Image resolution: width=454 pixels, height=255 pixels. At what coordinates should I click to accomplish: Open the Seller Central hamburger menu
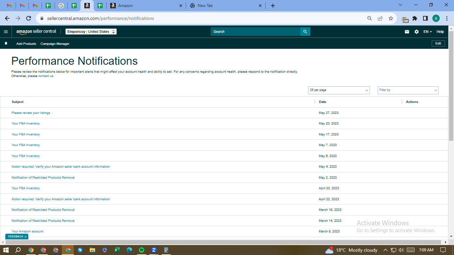(6, 32)
